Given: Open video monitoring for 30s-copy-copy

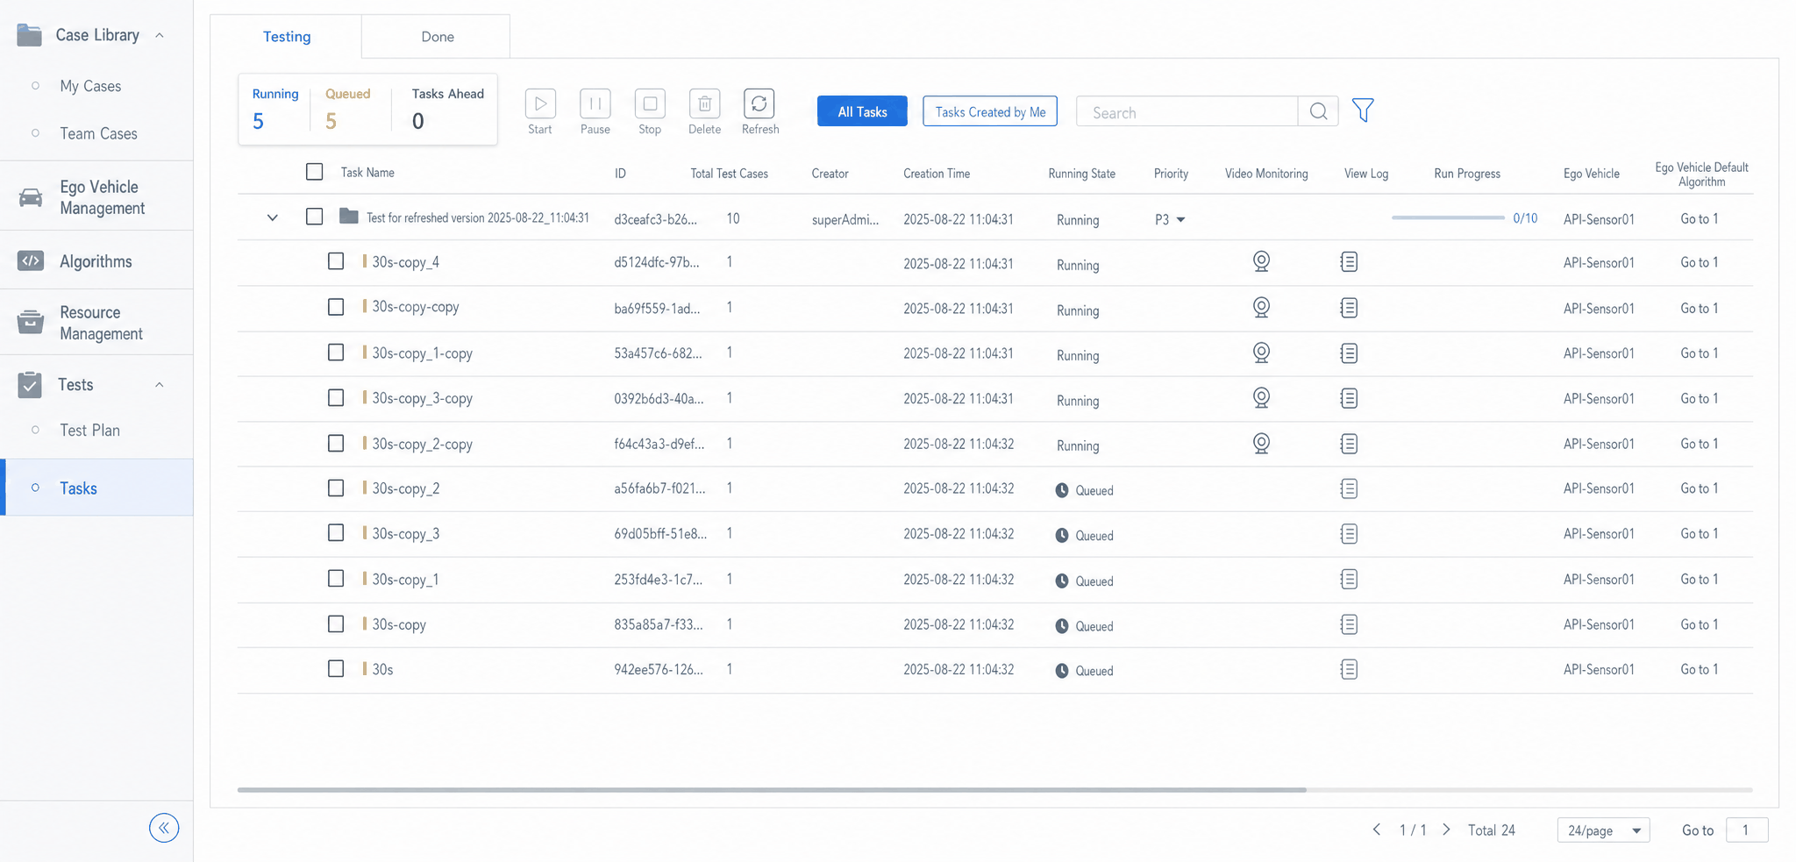Looking at the screenshot, I should click(1261, 307).
